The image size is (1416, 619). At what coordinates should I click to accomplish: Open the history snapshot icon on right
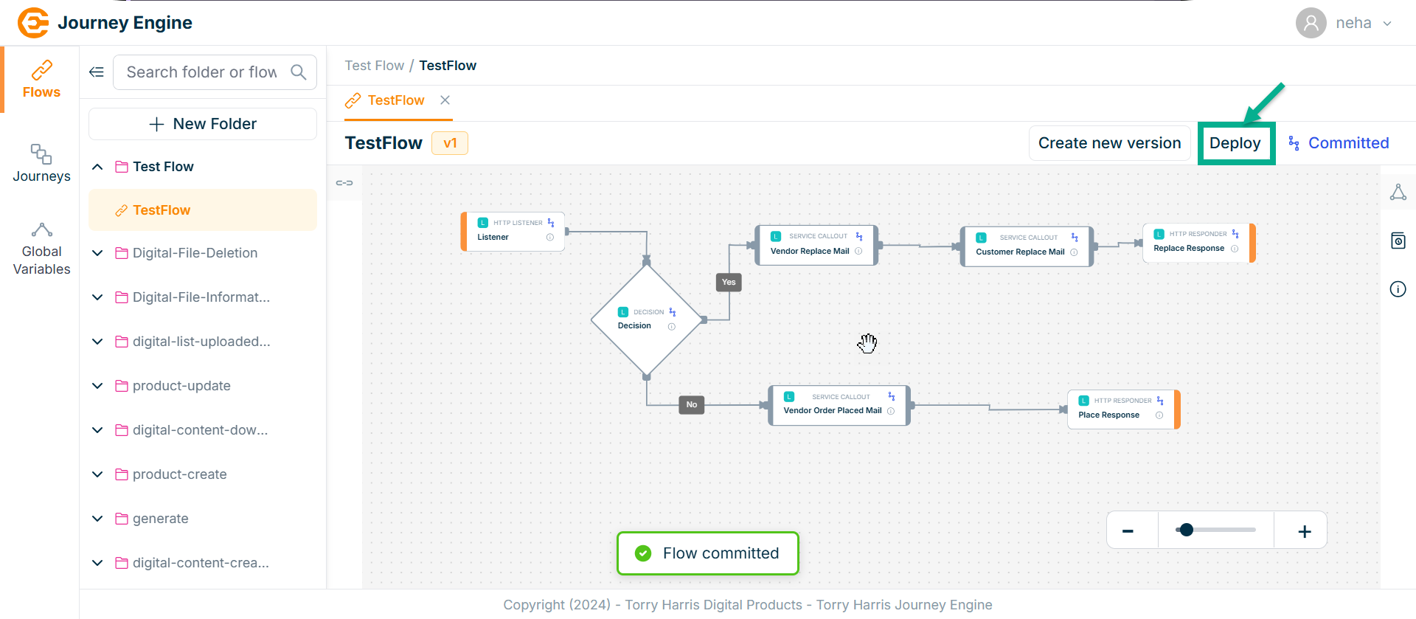click(x=1398, y=241)
